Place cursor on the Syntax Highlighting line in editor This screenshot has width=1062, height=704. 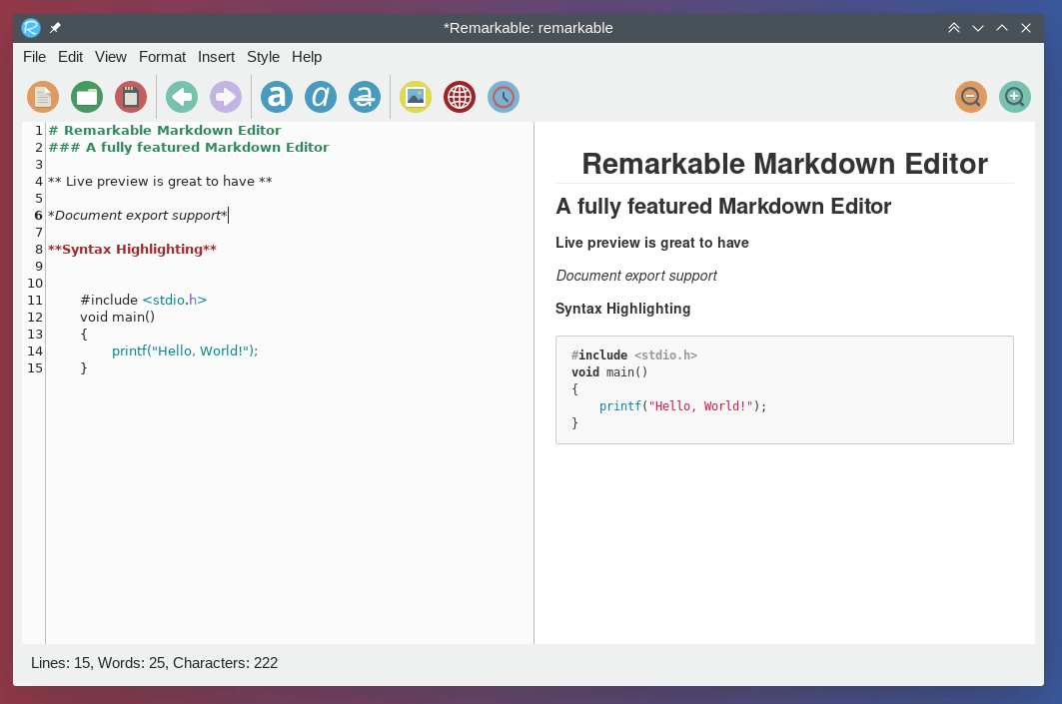[132, 250]
